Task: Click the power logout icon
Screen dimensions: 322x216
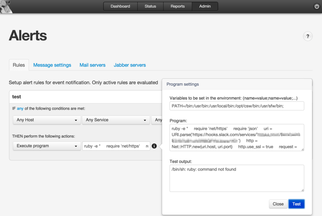Action: click(x=316, y=6)
